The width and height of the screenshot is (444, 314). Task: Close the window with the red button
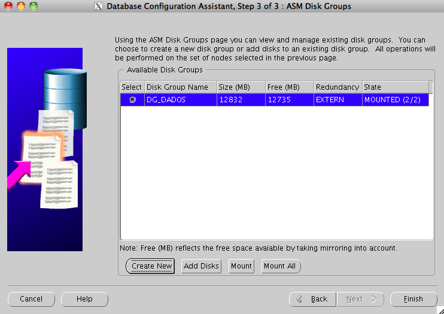pyautogui.click(x=8, y=7)
